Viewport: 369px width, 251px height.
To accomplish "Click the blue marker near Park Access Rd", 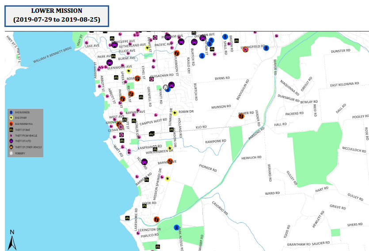I will pos(176,228).
